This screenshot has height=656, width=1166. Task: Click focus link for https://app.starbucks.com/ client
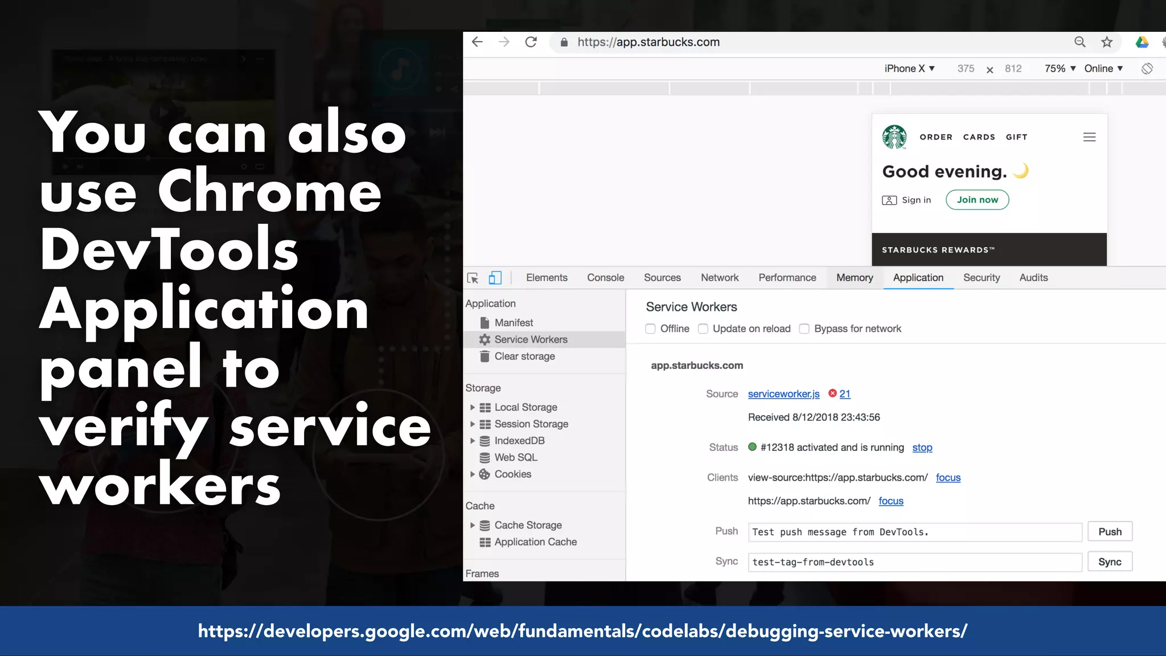coord(891,501)
